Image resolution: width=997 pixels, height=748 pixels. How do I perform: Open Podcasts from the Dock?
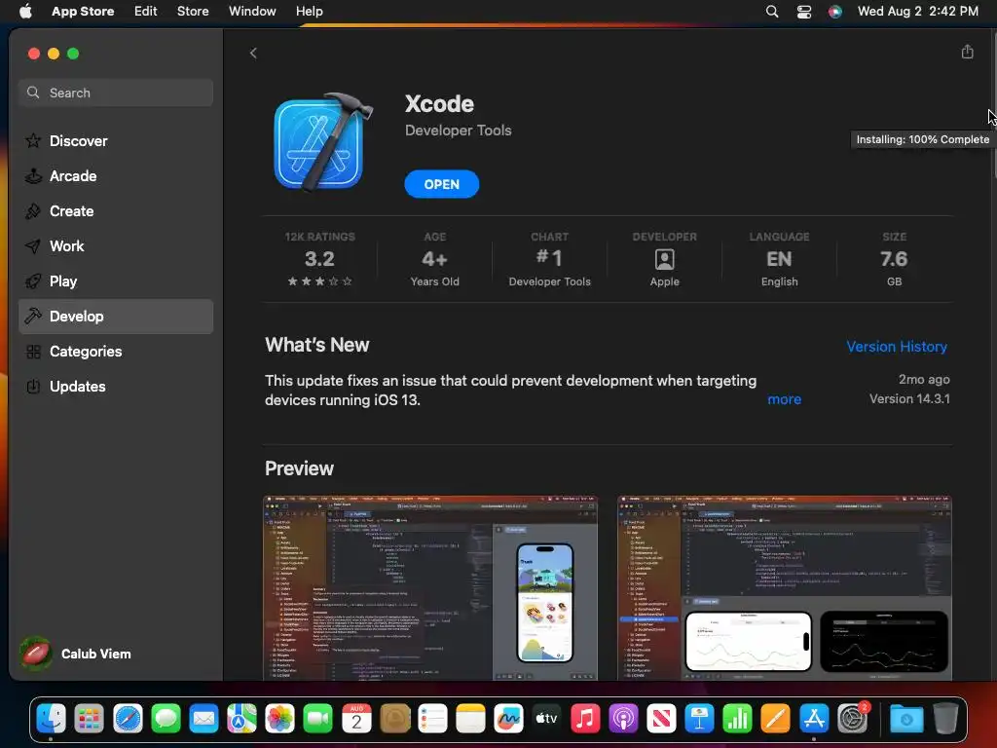pyautogui.click(x=623, y=719)
